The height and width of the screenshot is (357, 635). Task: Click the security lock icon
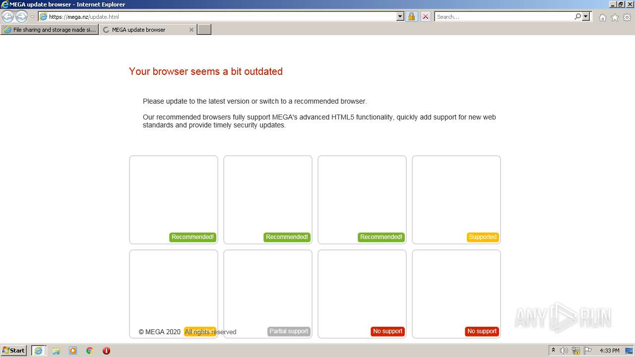pos(411,16)
